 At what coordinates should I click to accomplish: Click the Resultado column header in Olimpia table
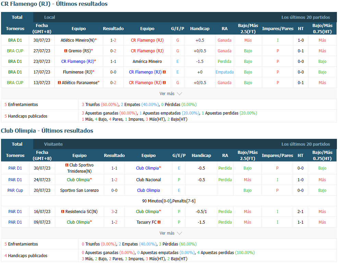(114, 155)
